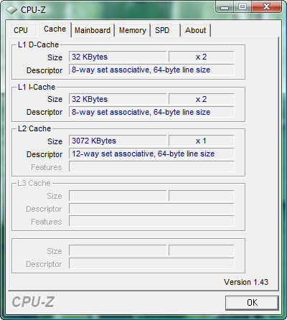Click the Version 1.43 text
Viewport: 287px width, 320px height.
246,282
